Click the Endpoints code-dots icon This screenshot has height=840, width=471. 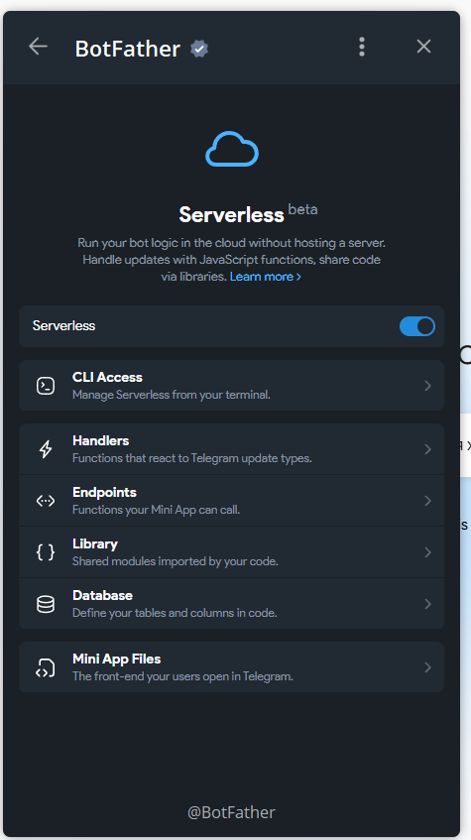tap(46, 501)
